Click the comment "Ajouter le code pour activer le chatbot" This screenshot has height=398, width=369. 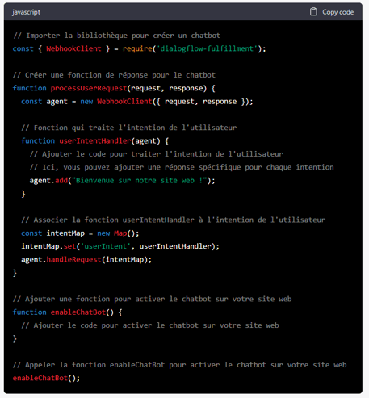point(150,325)
